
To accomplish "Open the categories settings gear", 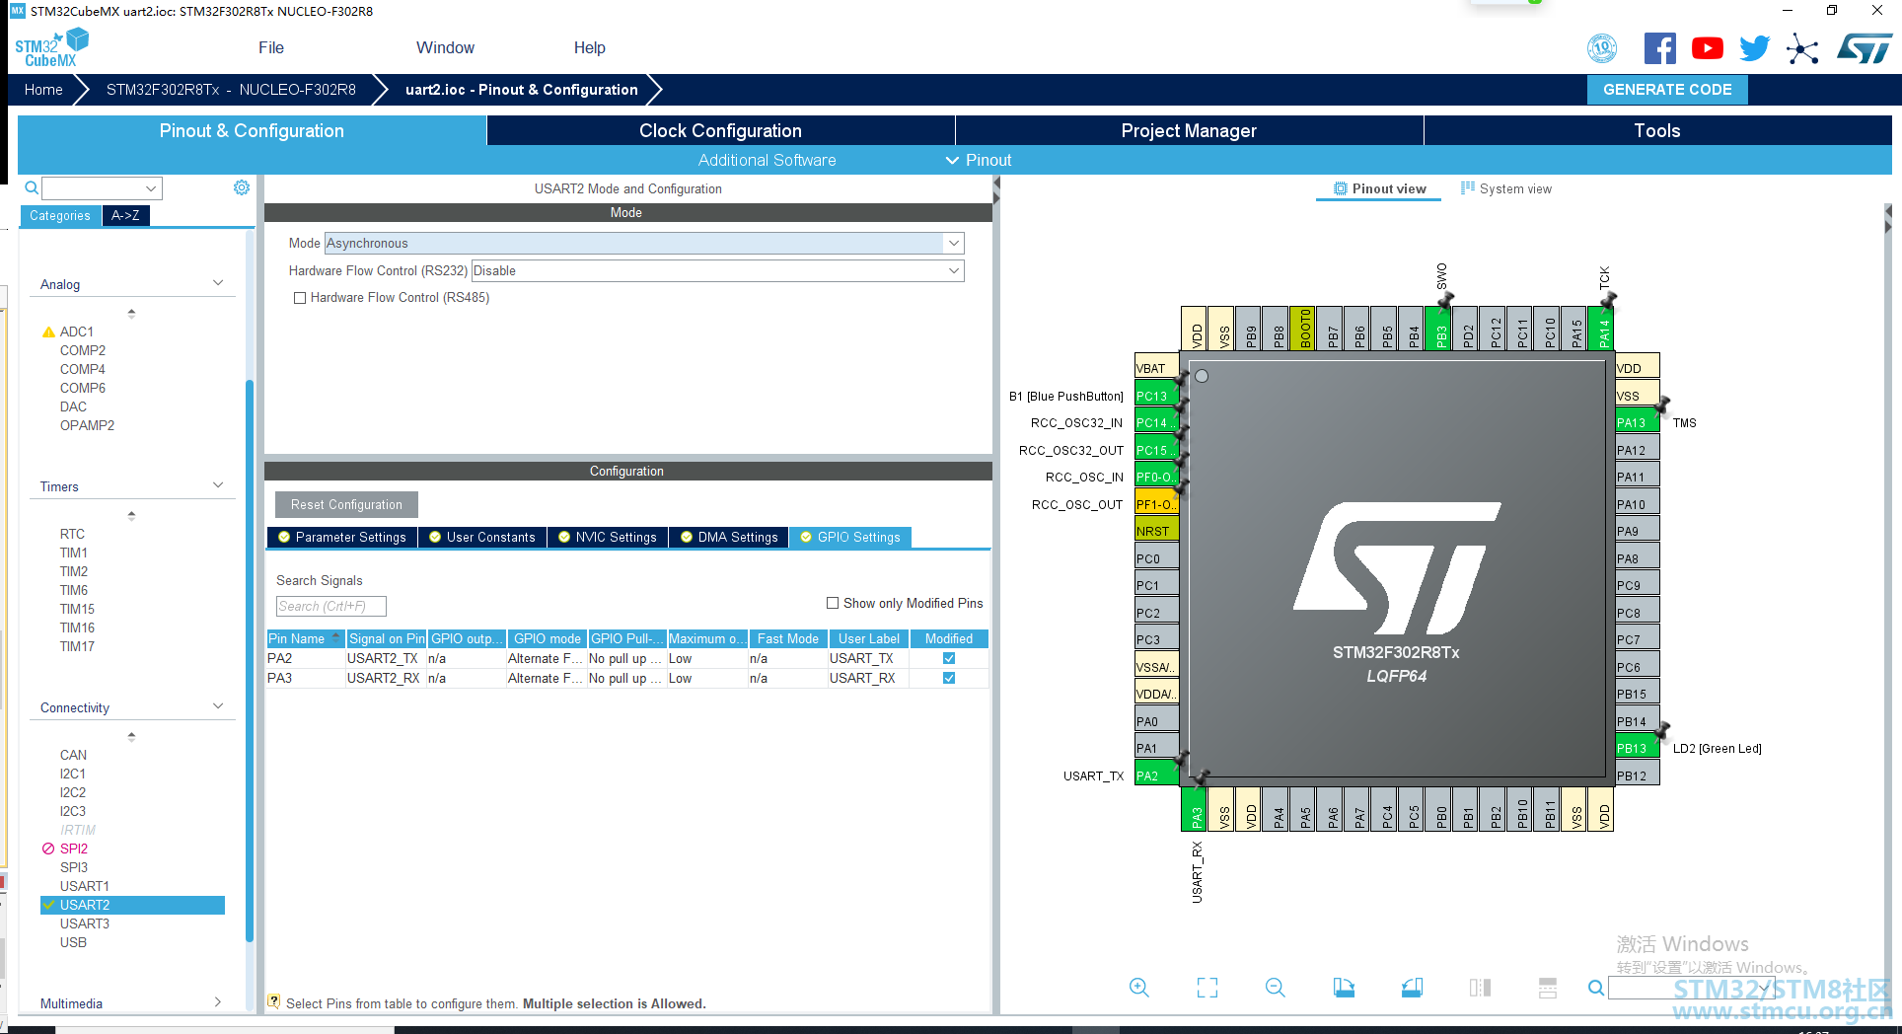I will coord(242,187).
